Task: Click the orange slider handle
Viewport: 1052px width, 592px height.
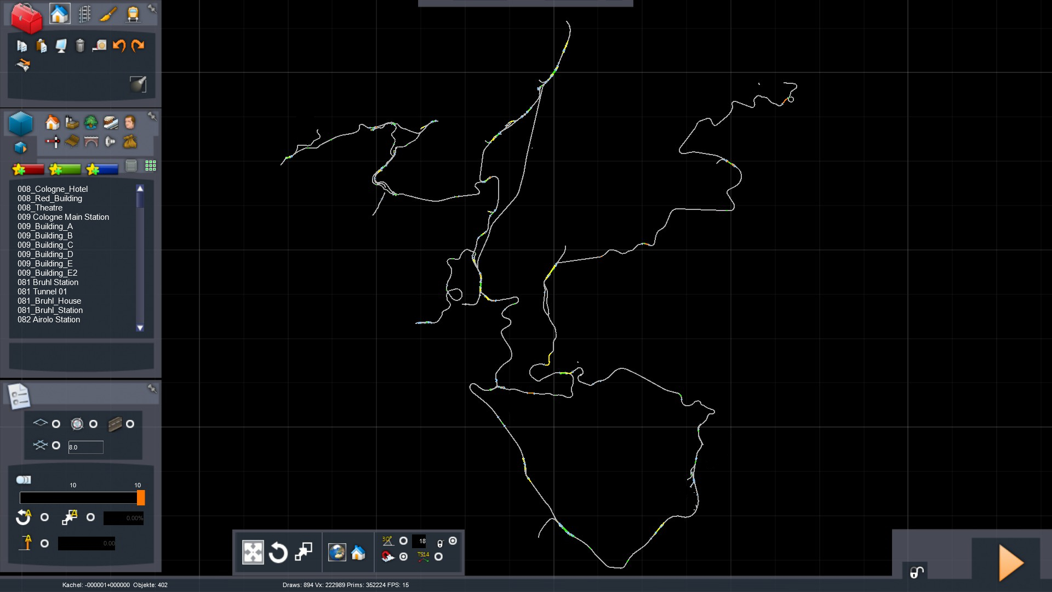Action: point(141,498)
